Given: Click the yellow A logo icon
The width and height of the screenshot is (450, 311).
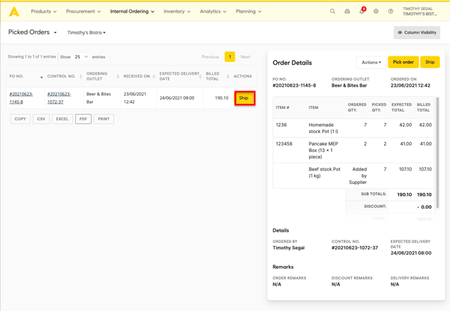Looking at the screenshot, I should [14, 11].
